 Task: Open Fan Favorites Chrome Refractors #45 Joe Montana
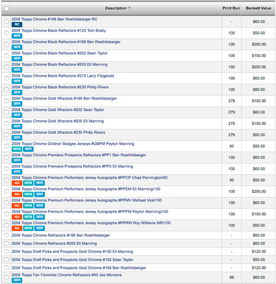[x=66, y=275]
